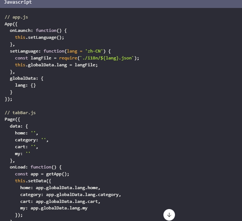This screenshot has height=221, width=242.
Task: Click the 'App({' line
Action: point(11,24)
